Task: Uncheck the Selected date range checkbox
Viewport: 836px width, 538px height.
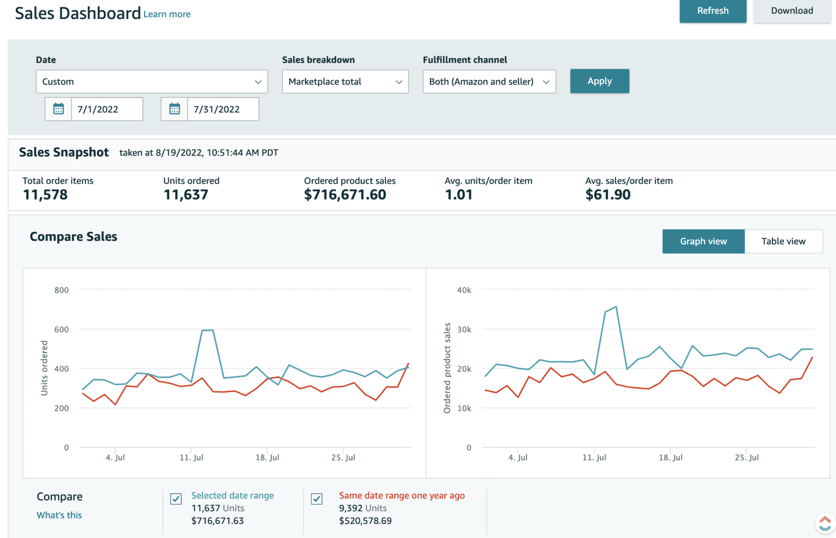Action: pos(176,499)
